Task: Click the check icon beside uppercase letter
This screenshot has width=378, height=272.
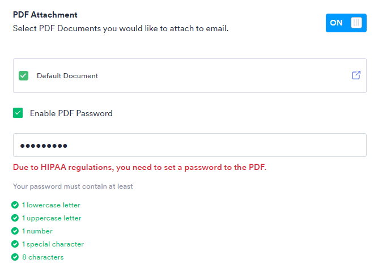Action: coord(15,218)
